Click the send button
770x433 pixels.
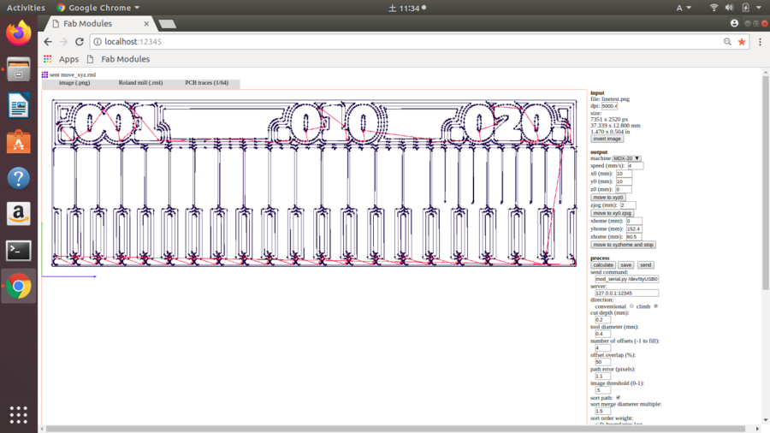(645, 265)
